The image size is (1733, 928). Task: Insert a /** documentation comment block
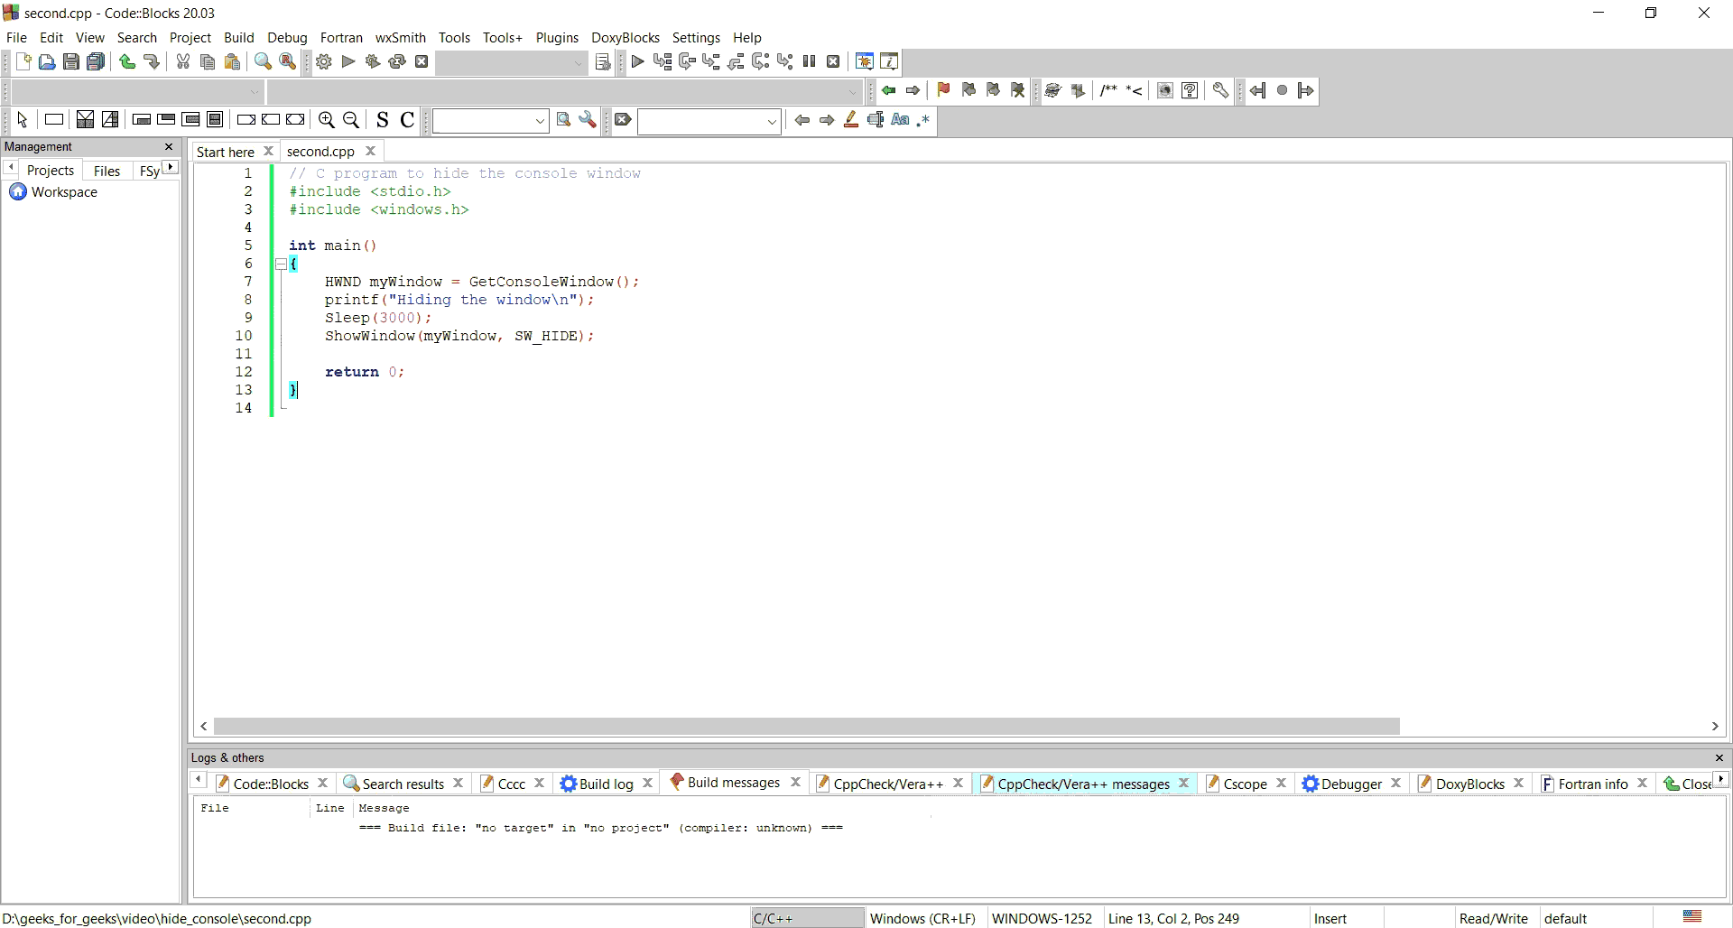[x=1107, y=90]
